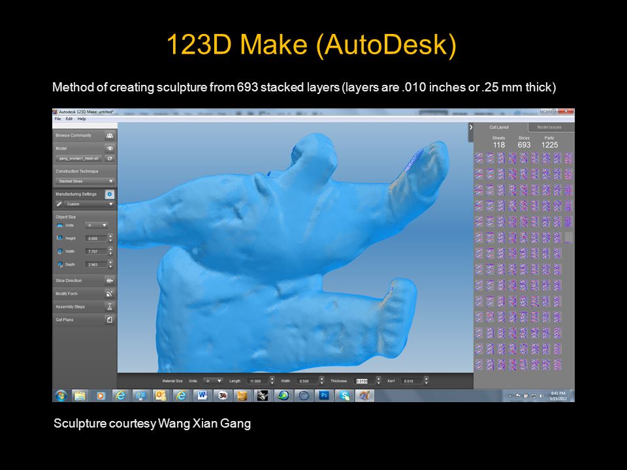The width and height of the screenshot is (627, 470).
Task: Open the Custom manufacturing preset dropdown
Action: click(89, 204)
